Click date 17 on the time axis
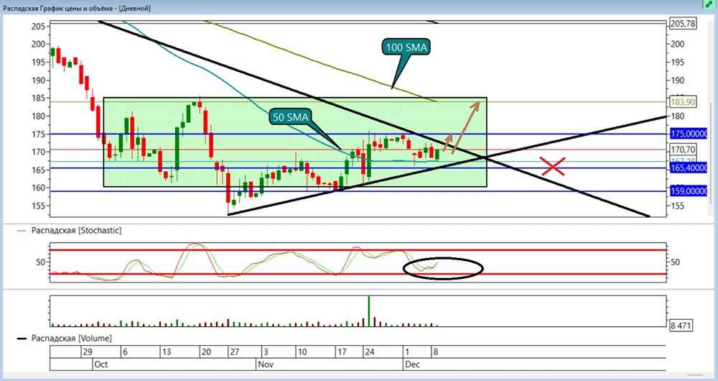 (x=342, y=352)
